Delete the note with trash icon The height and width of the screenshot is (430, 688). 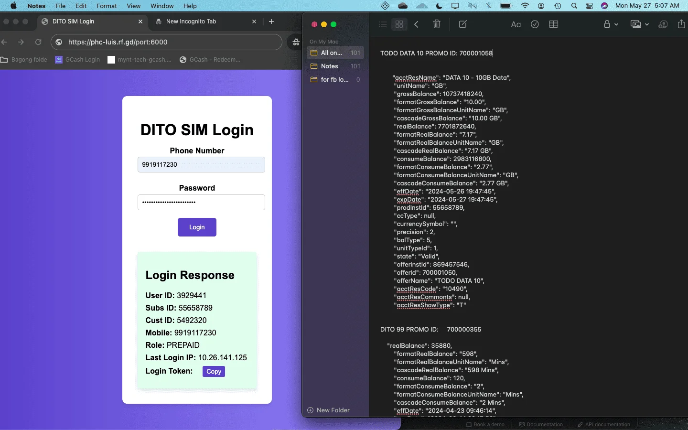pyautogui.click(x=437, y=24)
